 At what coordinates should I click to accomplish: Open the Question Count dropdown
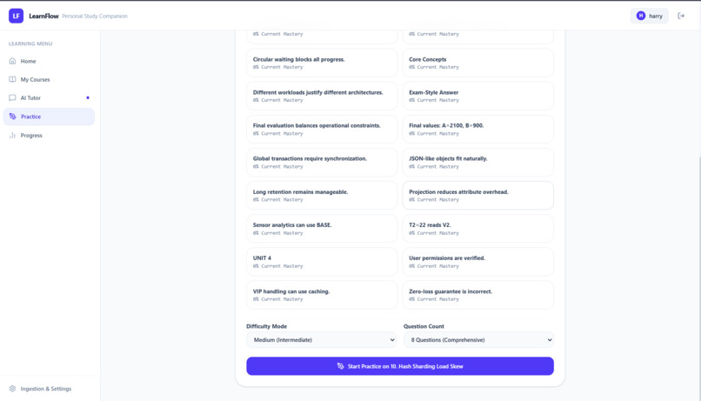[x=478, y=340]
